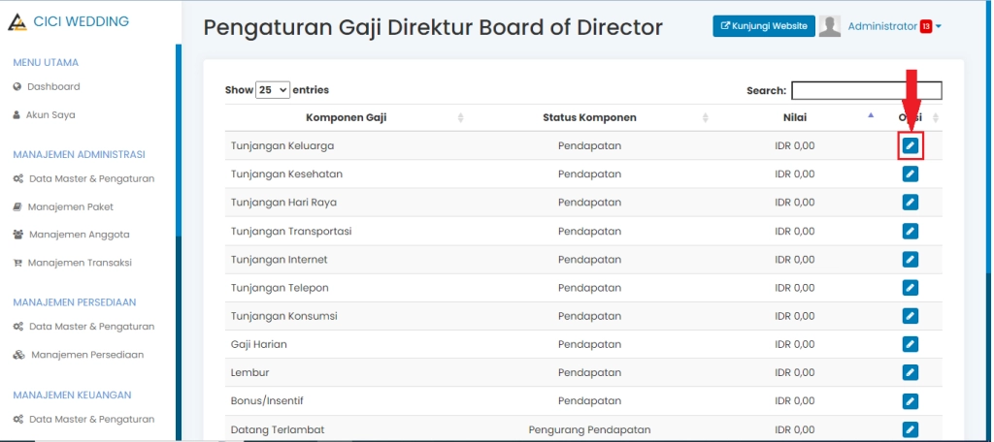Click the administrator avatar image
The height and width of the screenshot is (442, 994).
[830, 26]
